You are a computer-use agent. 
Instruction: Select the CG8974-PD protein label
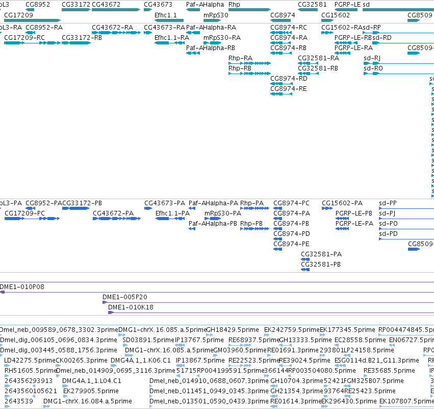[x=292, y=234]
